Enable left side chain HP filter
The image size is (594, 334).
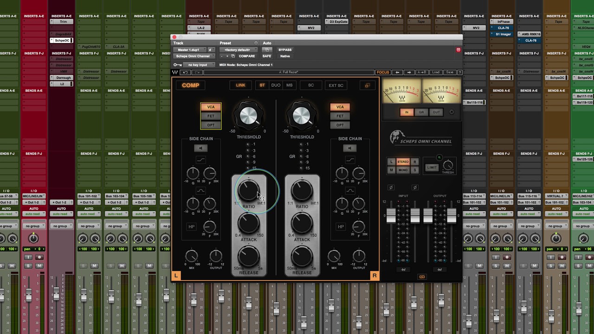[191, 227]
